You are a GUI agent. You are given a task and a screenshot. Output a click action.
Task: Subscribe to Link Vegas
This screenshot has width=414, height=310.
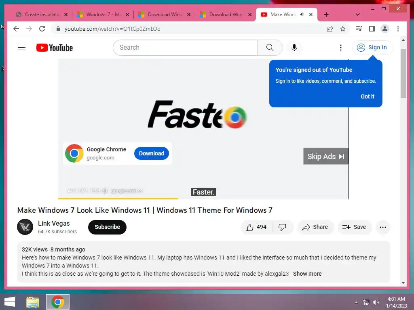point(107,227)
